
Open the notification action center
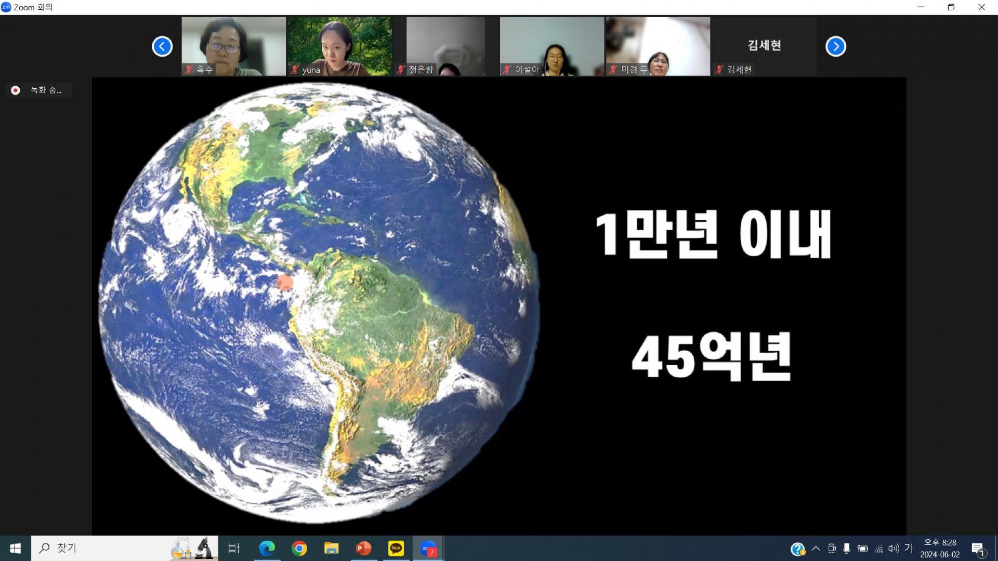click(x=978, y=549)
